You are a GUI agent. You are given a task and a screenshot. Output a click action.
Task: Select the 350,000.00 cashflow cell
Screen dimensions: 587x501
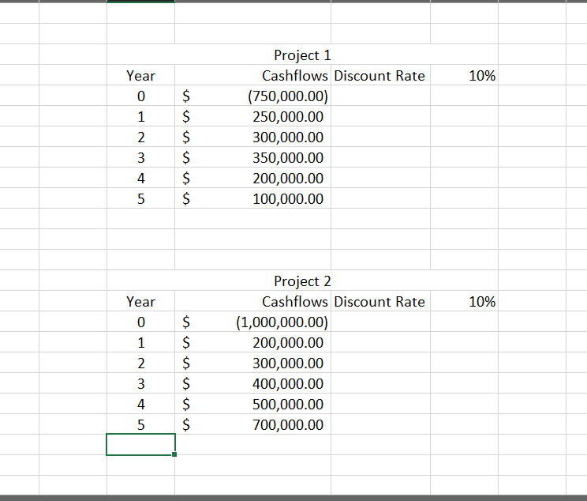coord(252,157)
